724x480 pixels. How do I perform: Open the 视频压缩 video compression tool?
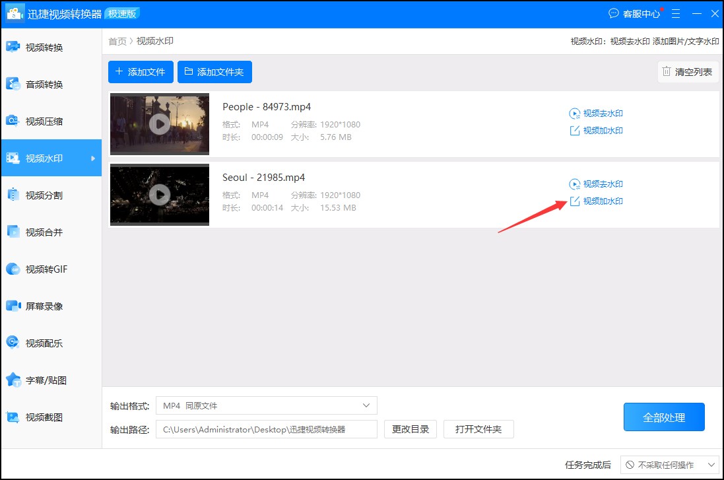[44, 121]
